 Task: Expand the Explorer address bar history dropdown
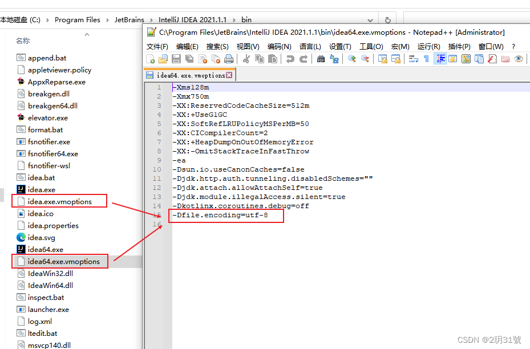[370, 21]
